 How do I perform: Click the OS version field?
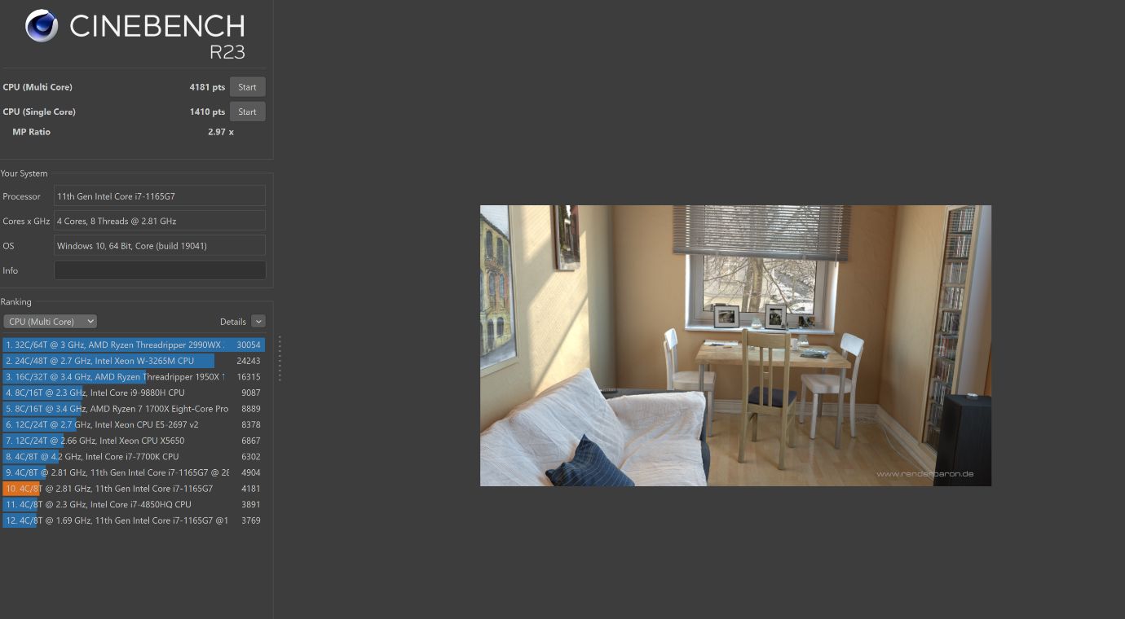click(160, 246)
